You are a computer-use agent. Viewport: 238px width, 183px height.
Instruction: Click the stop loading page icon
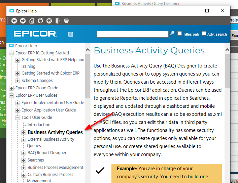(32, 21)
